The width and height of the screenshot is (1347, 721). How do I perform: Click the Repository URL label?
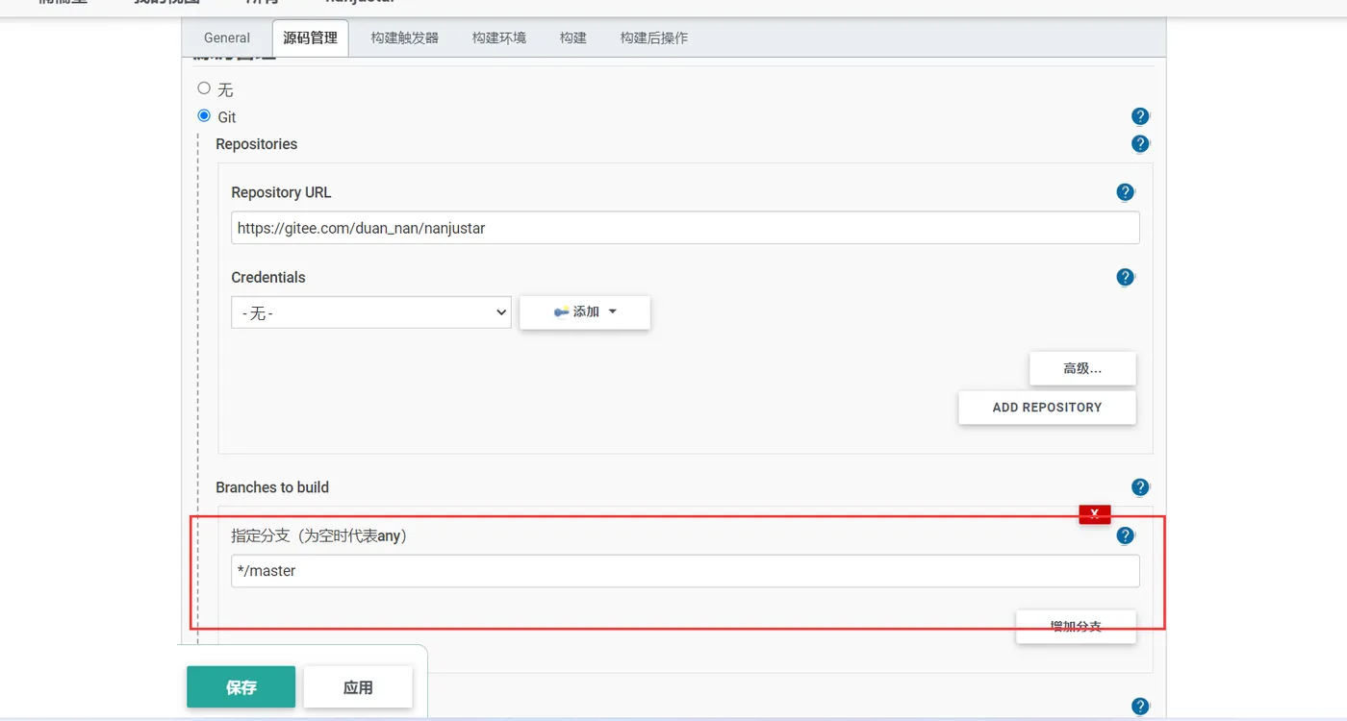pyautogui.click(x=281, y=192)
